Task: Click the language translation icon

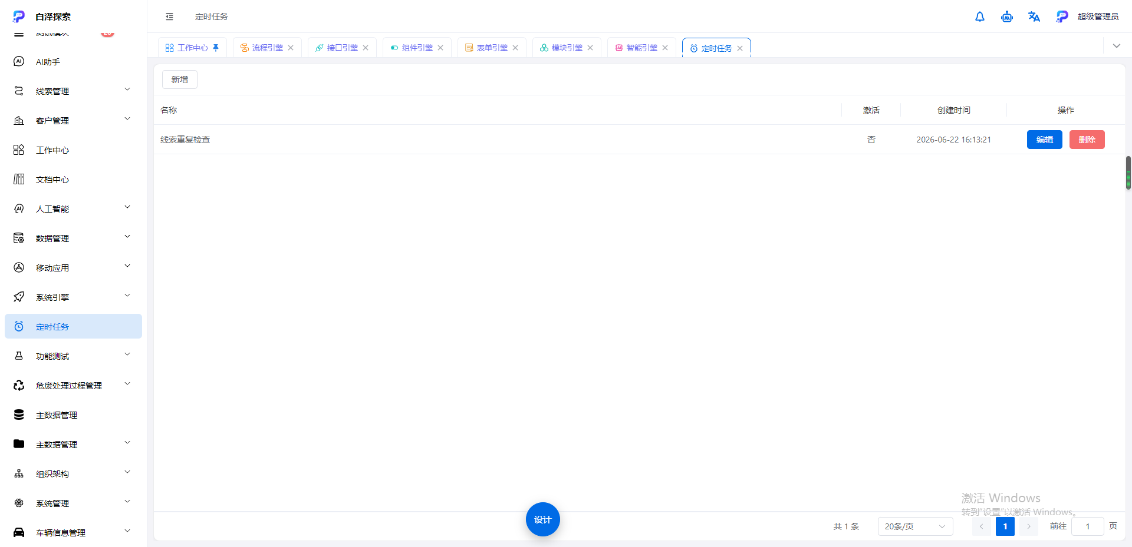Action: tap(1034, 16)
